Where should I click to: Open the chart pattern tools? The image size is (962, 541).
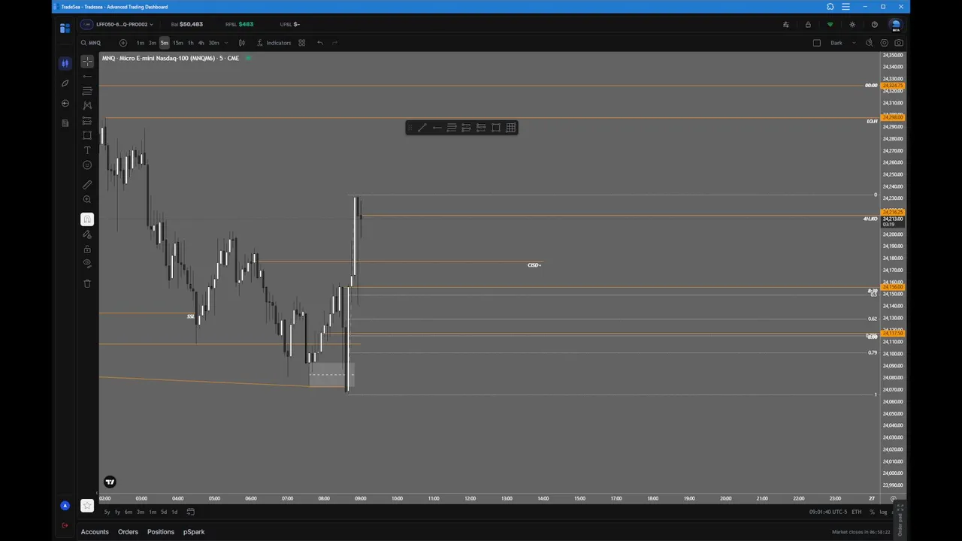[x=87, y=106]
